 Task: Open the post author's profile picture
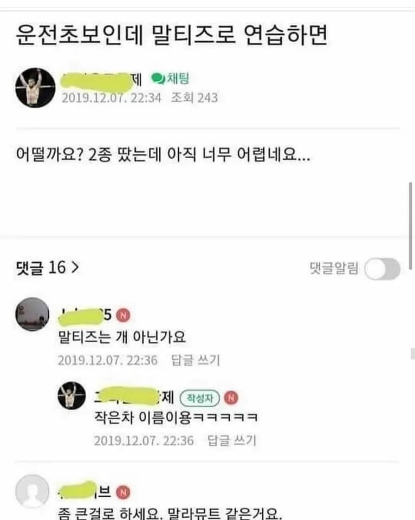pyautogui.click(x=36, y=88)
